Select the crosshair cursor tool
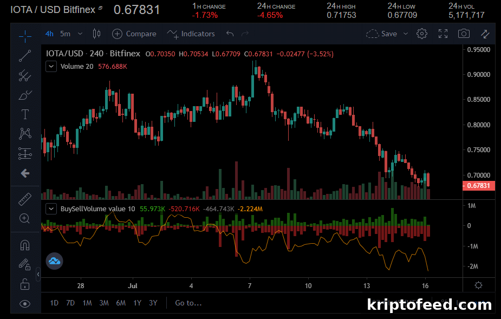Image resolution: width=501 pixels, height=319 pixels. click(25, 36)
